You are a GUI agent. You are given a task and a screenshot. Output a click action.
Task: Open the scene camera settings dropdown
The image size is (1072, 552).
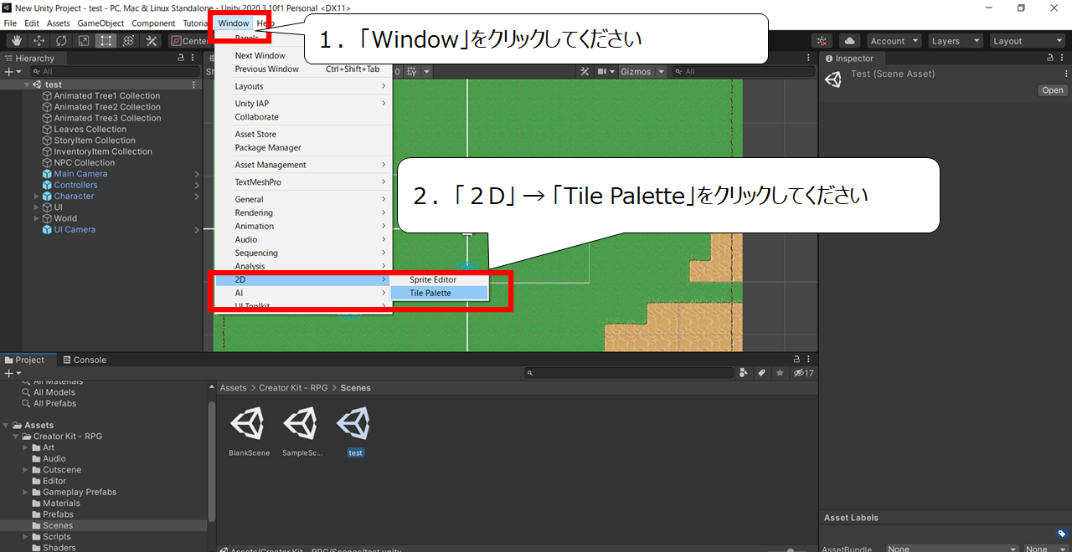[606, 72]
